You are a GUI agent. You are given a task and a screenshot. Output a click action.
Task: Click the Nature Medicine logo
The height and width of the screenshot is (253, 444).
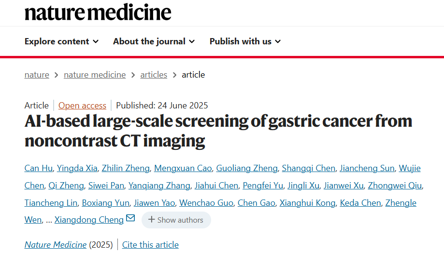(x=98, y=13)
